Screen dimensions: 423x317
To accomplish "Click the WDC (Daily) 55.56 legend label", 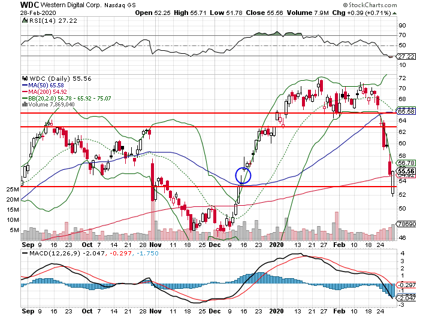I will click(61, 78).
